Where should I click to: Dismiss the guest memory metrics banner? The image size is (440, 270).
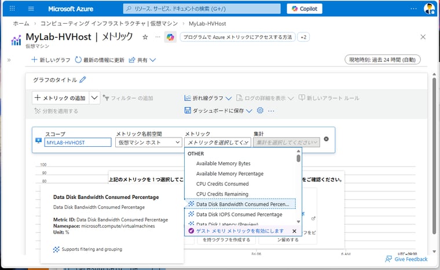coord(294,231)
